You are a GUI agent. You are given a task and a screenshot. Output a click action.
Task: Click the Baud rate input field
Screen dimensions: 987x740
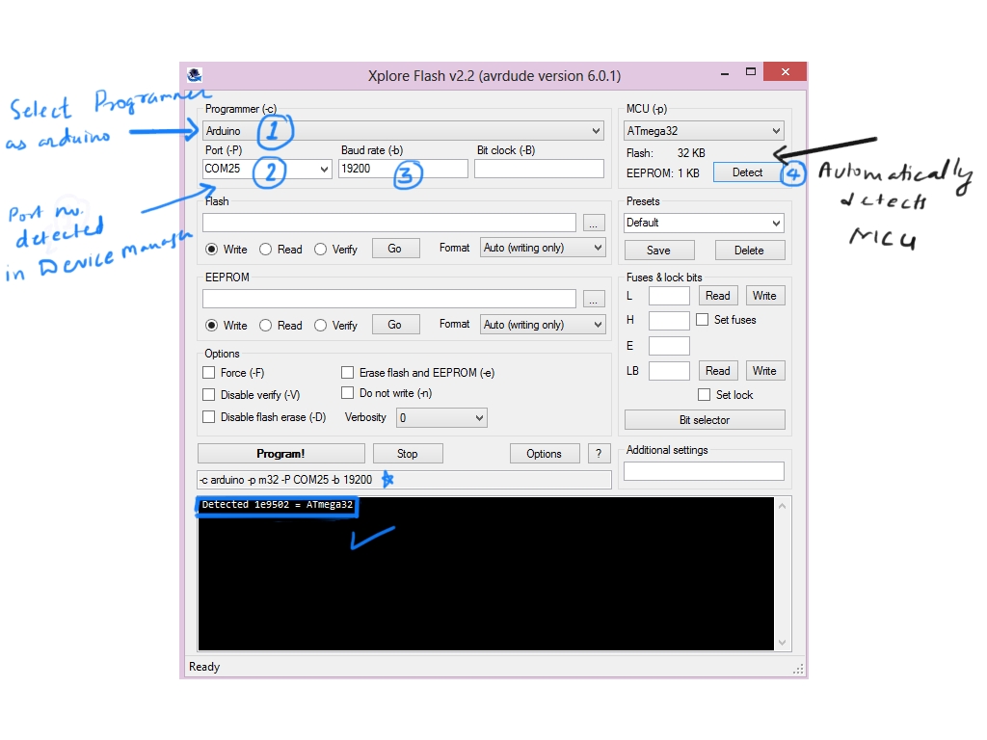[403, 169]
